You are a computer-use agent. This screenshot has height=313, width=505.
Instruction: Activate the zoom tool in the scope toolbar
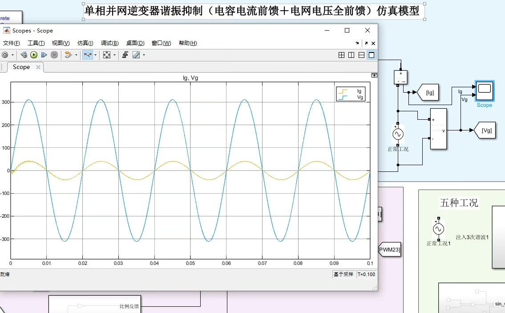pos(89,55)
